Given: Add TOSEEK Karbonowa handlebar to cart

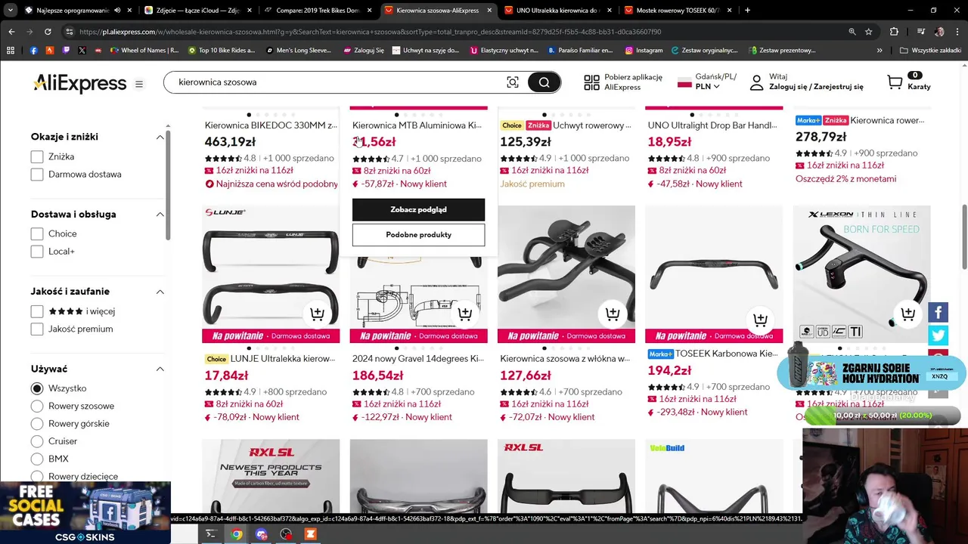Looking at the screenshot, I should tap(760, 319).
